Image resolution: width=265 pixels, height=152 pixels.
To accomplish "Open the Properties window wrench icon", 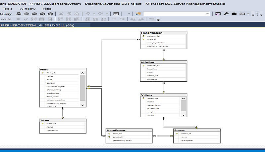I will tap(226, 14).
